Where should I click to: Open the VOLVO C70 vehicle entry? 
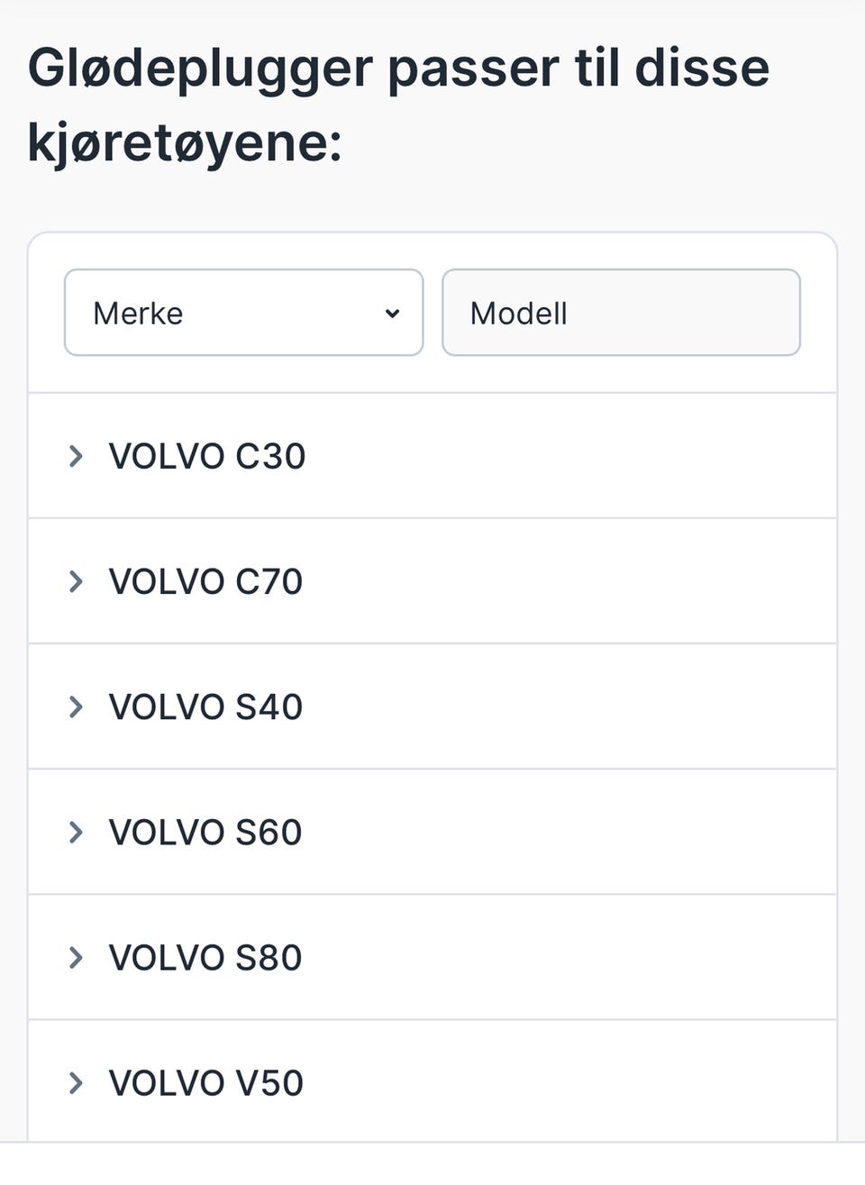[x=205, y=581]
